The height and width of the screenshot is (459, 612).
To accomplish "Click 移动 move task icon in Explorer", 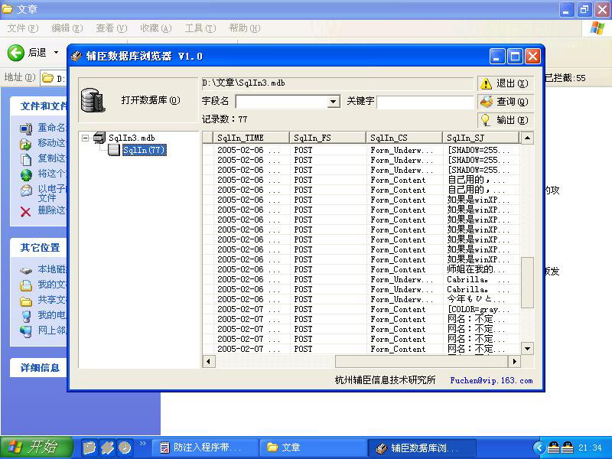I will 26,144.
